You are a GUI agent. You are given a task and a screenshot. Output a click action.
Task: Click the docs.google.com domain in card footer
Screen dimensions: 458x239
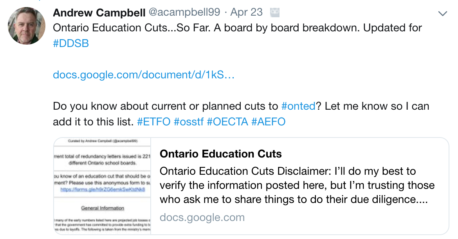pos(202,218)
